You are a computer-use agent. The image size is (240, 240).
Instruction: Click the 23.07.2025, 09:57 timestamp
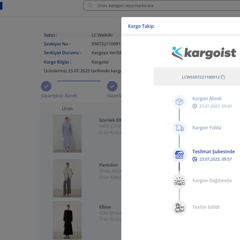click(x=216, y=159)
